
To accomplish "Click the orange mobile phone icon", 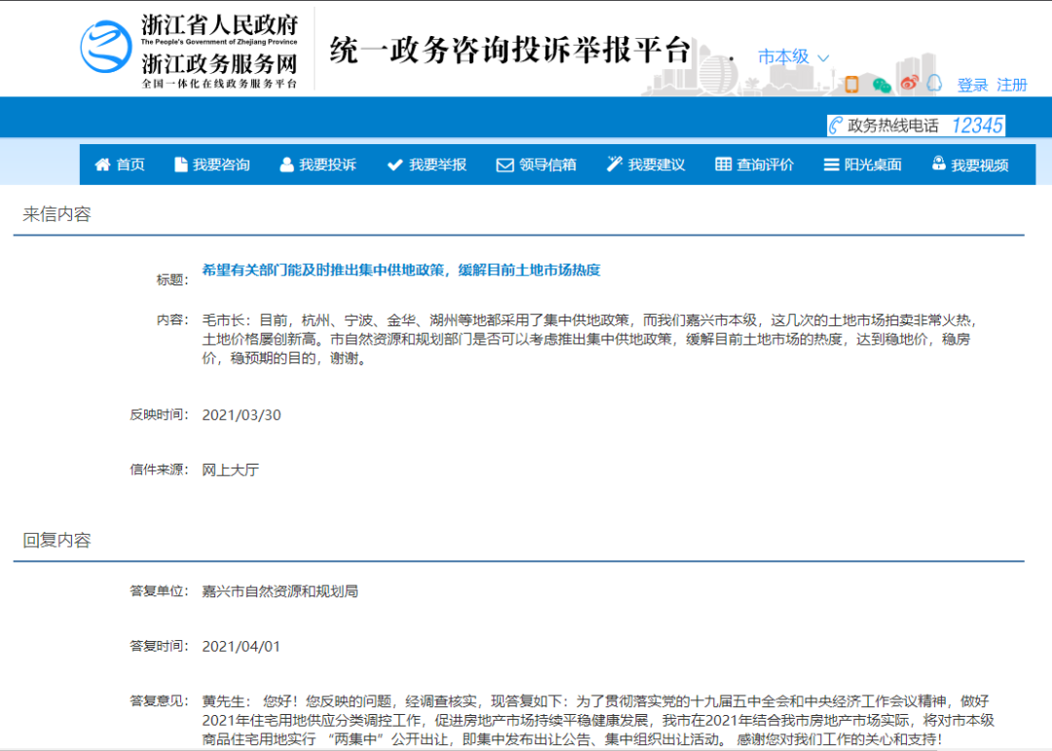I will tap(851, 85).
